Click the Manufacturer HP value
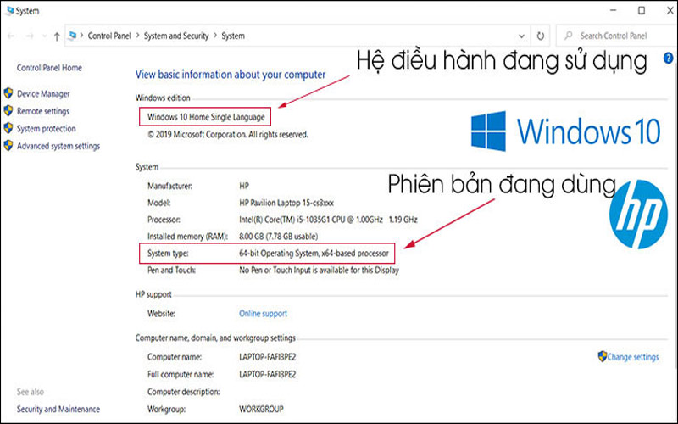This screenshot has height=424, width=678. [x=244, y=186]
